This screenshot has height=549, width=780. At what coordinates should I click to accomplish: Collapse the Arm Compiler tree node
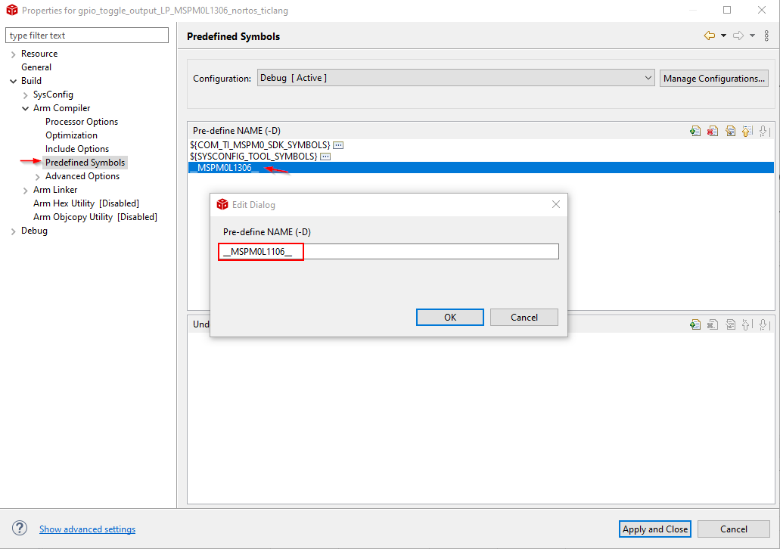(26, 108)
